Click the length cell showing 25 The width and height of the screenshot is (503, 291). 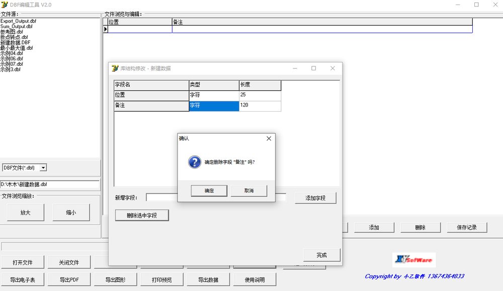[x=260, y=95]
